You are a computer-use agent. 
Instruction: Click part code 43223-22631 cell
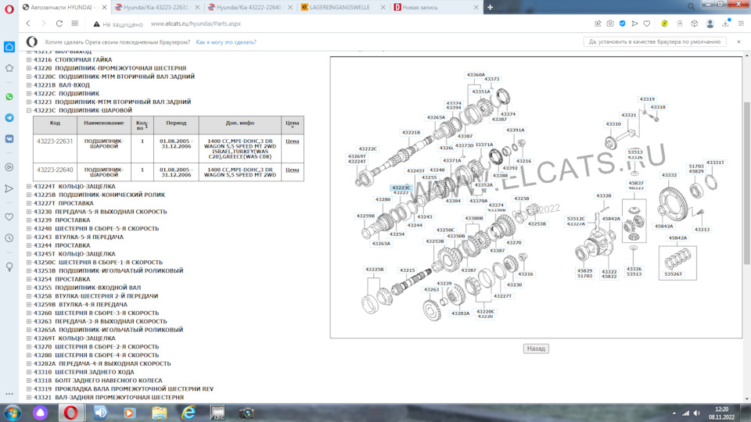click(x=55, y=141)
